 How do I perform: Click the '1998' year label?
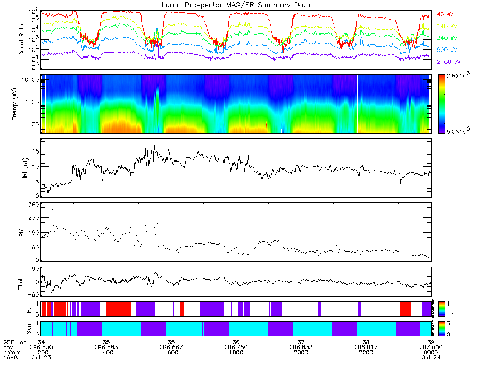(x=11, y=357)
